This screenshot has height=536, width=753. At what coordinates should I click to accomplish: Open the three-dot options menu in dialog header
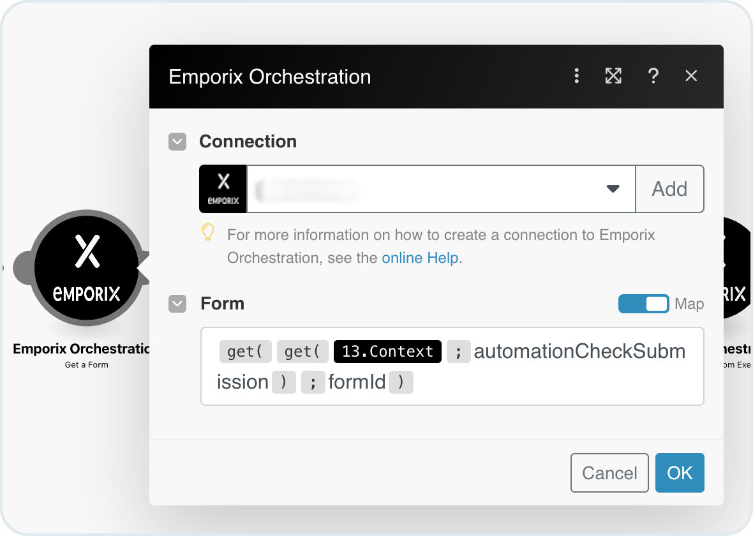click(x=576, y=76)
